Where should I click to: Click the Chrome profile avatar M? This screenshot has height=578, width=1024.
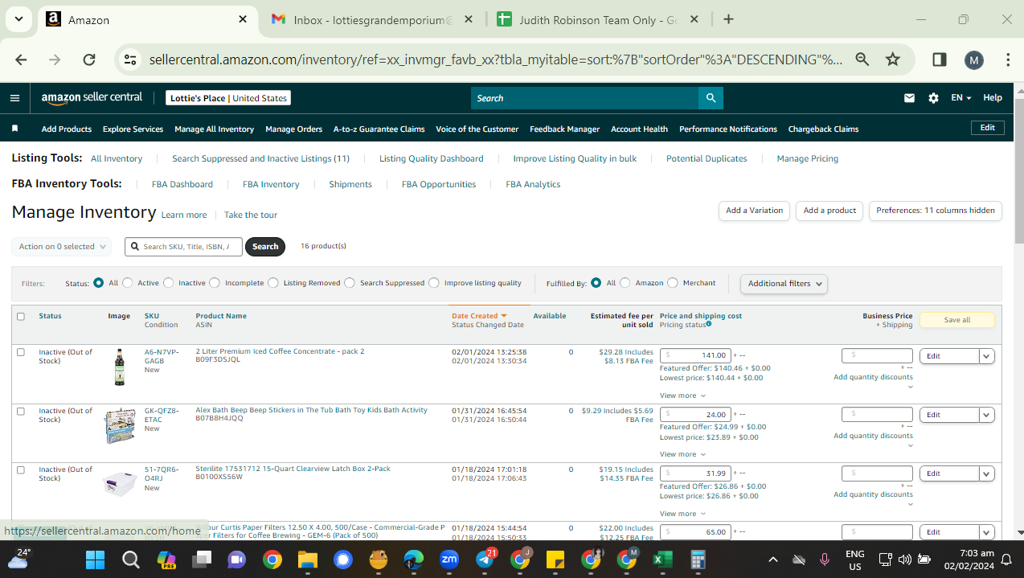point(973,59)
